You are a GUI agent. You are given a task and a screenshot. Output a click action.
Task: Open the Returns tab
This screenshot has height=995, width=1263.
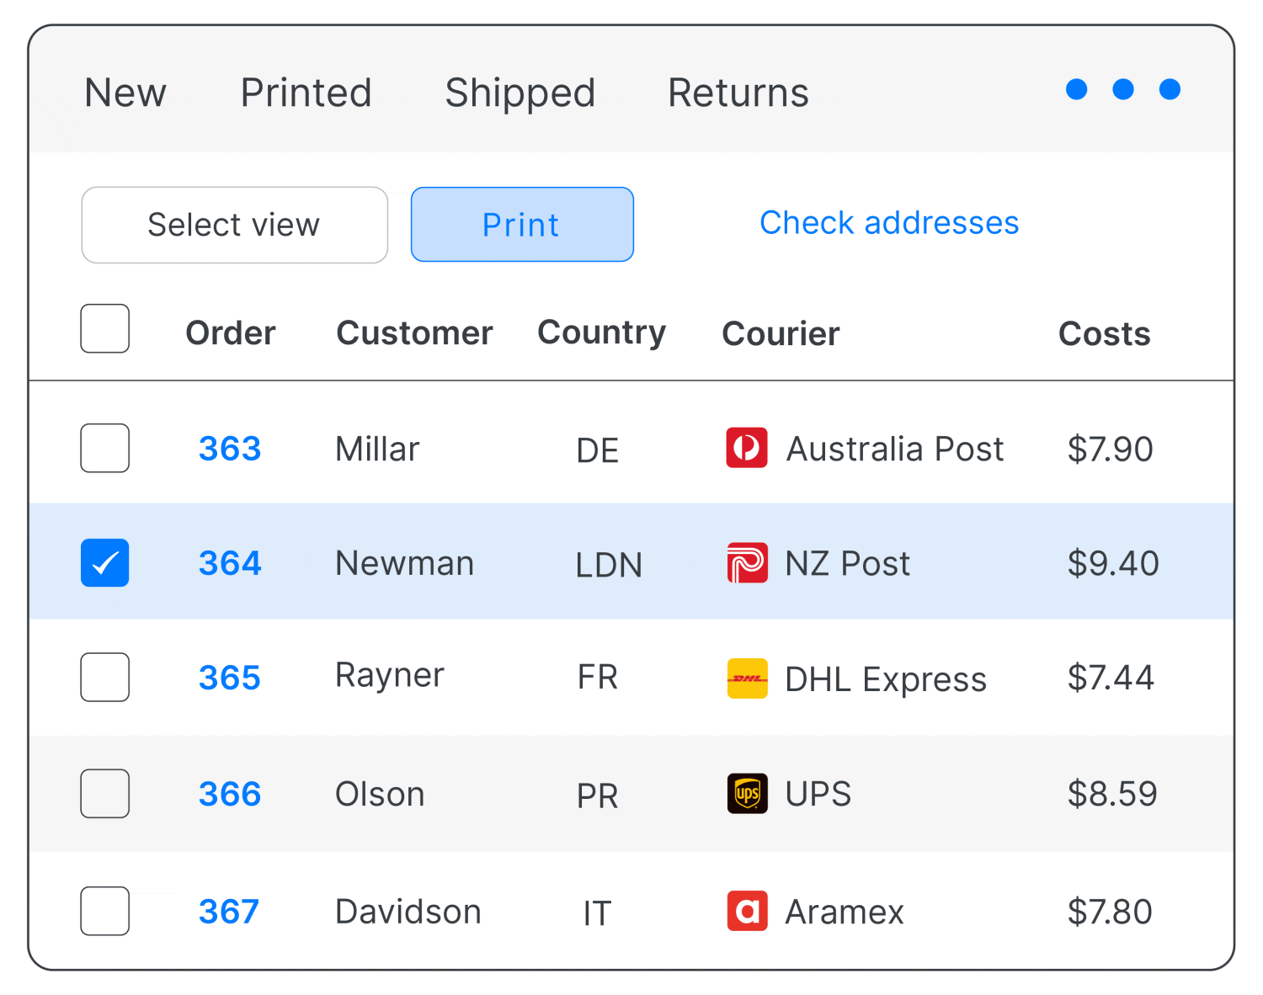tap(738, 93)
